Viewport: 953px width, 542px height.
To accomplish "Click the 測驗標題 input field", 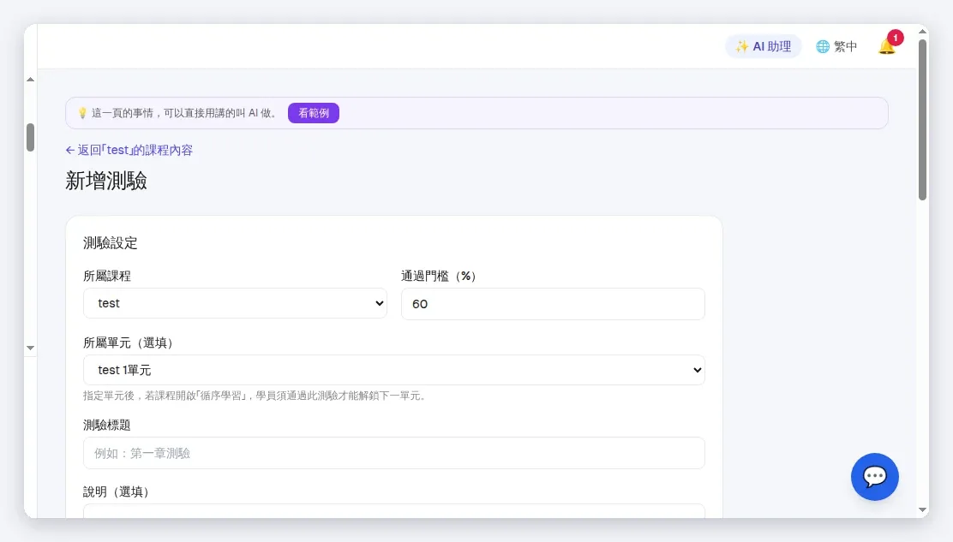I will 394,453.
